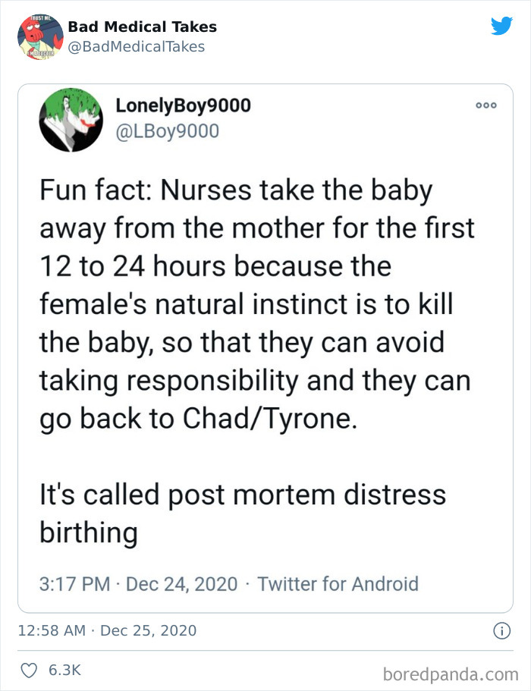Open the @BadMedicalTakes handle
This screenshot has width=531, height=691.
tap(127, 46)
